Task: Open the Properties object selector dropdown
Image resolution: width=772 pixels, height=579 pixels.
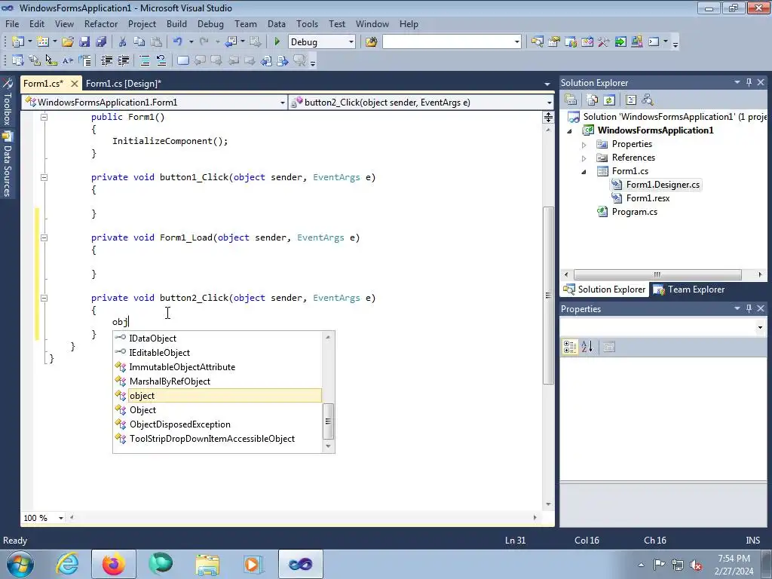Action: coord(760,327)
